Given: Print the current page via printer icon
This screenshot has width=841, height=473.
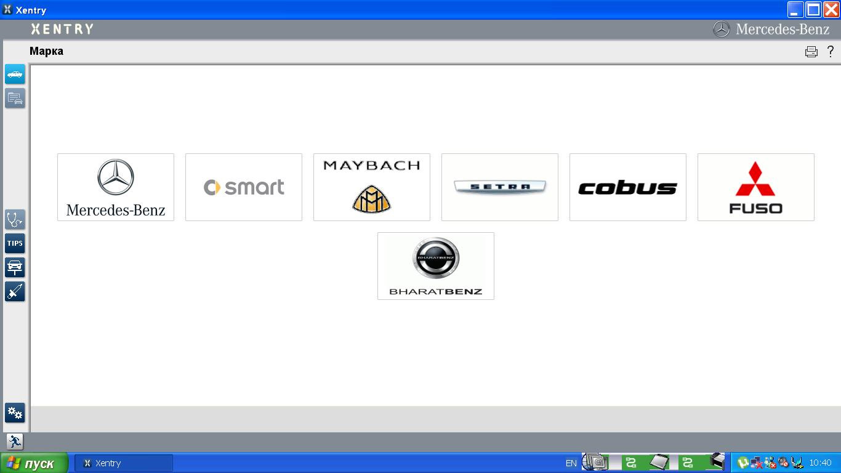Looking at the screenshot, I should (811, 52).
